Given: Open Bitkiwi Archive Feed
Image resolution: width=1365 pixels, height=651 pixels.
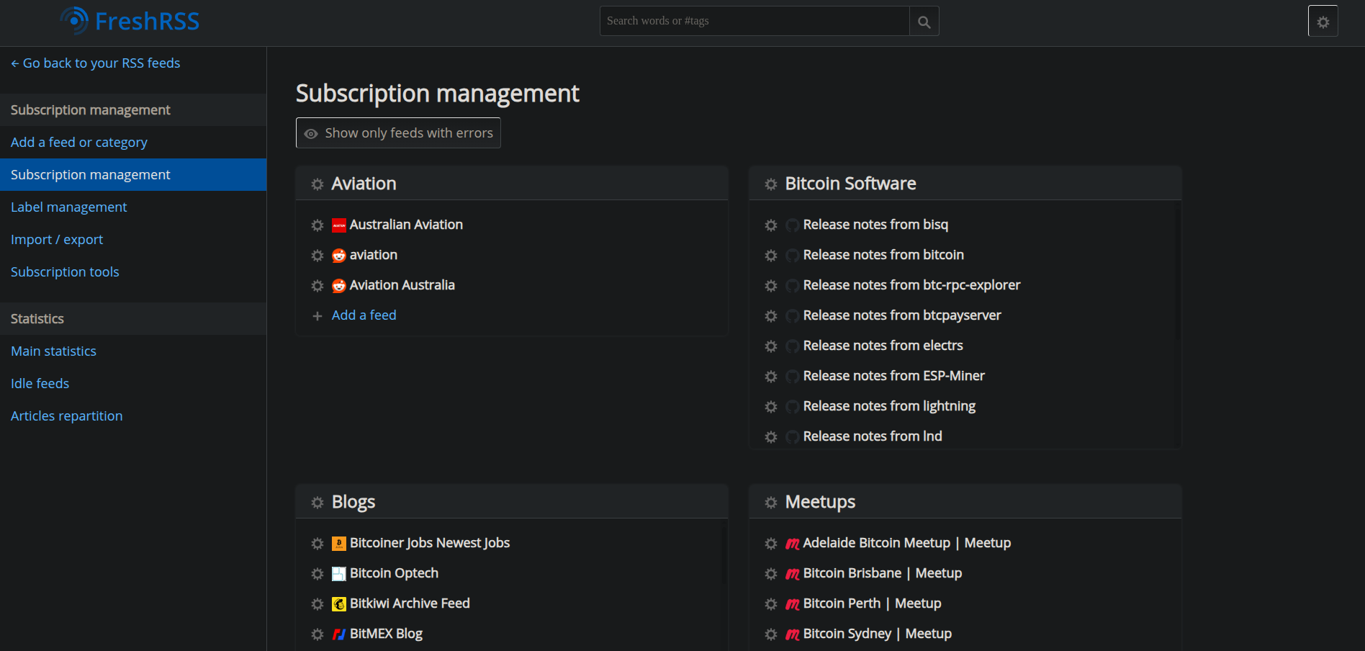Looking at the screenshot, I should pos(410,603).
